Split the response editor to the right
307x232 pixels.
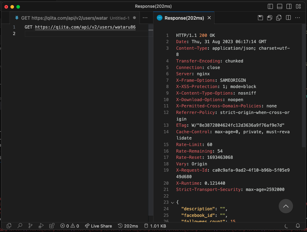288,18
